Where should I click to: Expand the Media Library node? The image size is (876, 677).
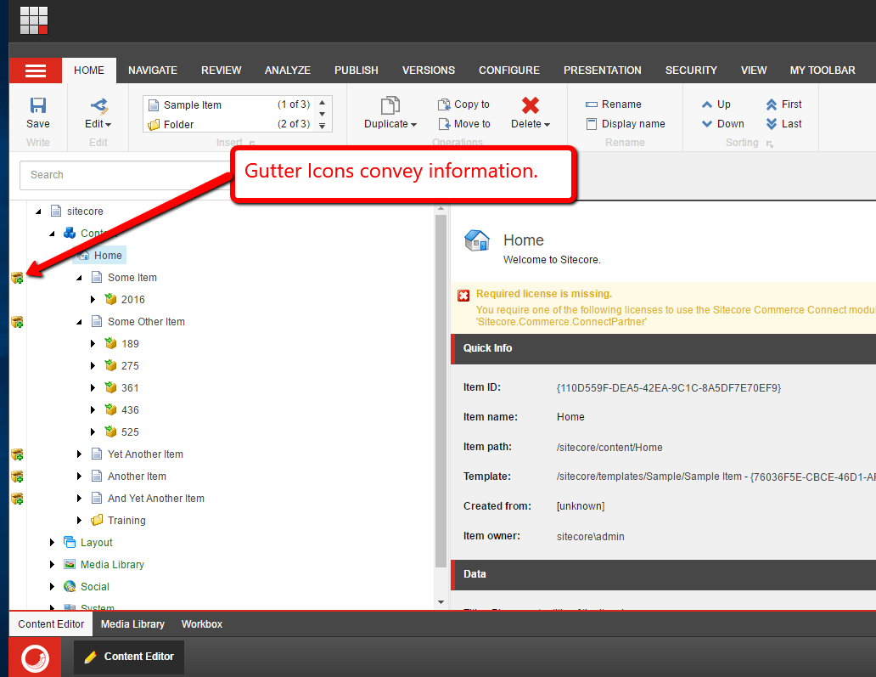click(53, 565)
